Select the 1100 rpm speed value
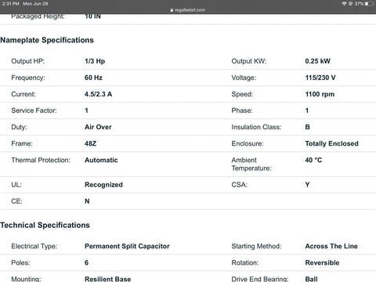 [320, 94]
